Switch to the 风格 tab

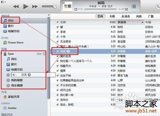[x=139, y=16]
